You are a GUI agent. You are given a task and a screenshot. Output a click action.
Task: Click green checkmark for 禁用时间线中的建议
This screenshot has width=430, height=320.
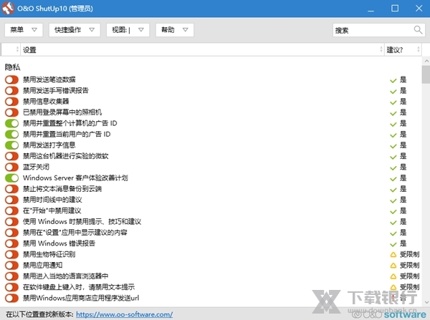pyautogui.click(x=393, y=201)
